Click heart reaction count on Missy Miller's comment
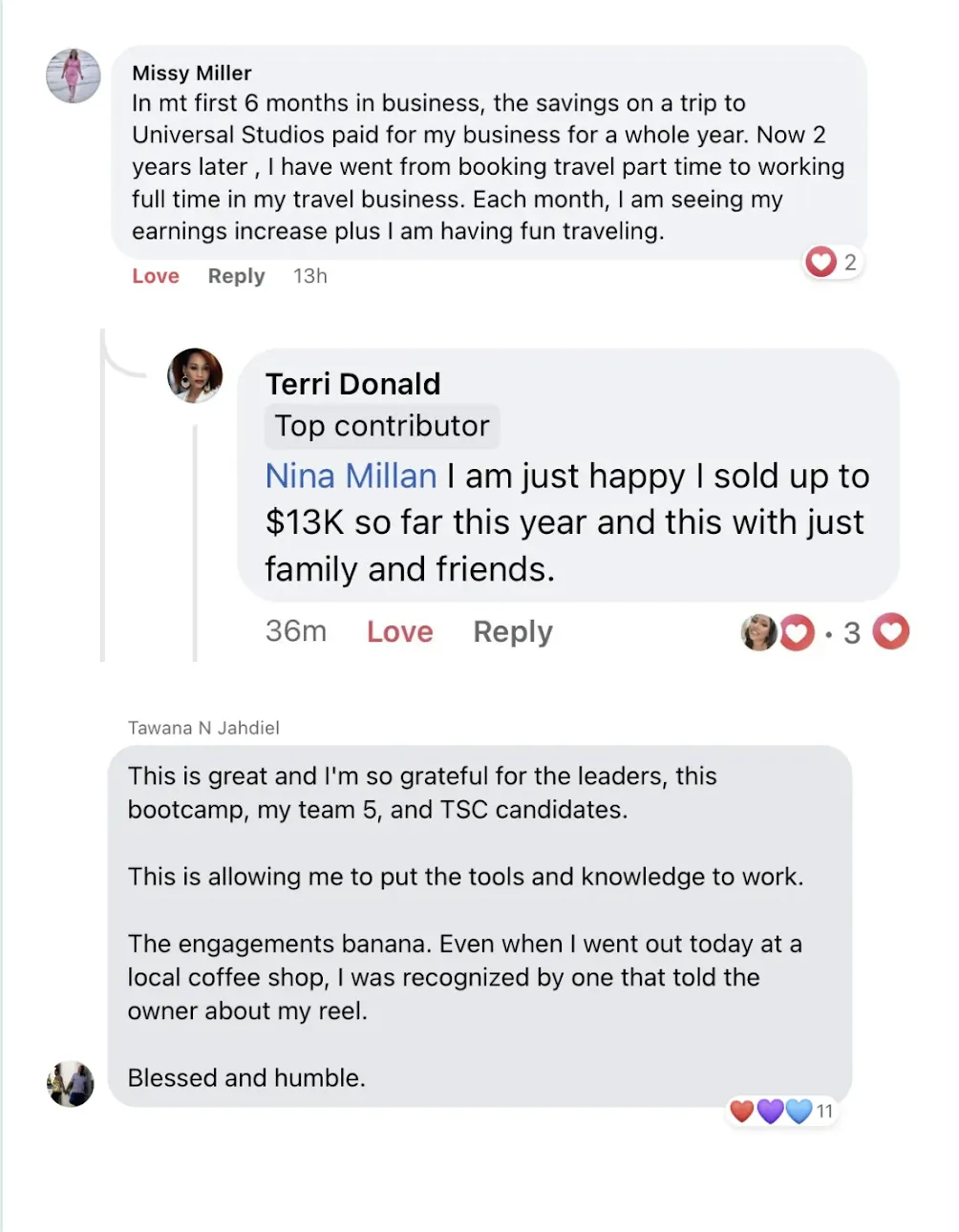 pyautogui.click(x=834, y=262)
